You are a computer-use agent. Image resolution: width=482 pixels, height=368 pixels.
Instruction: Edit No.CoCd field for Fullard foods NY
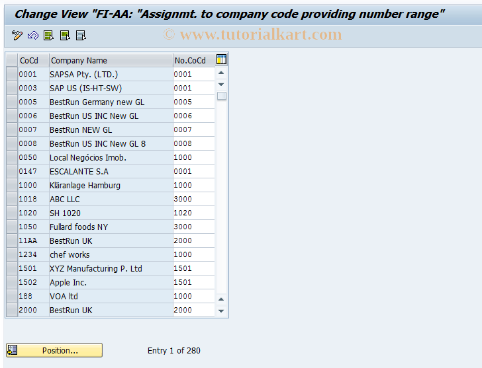[193, 227]
